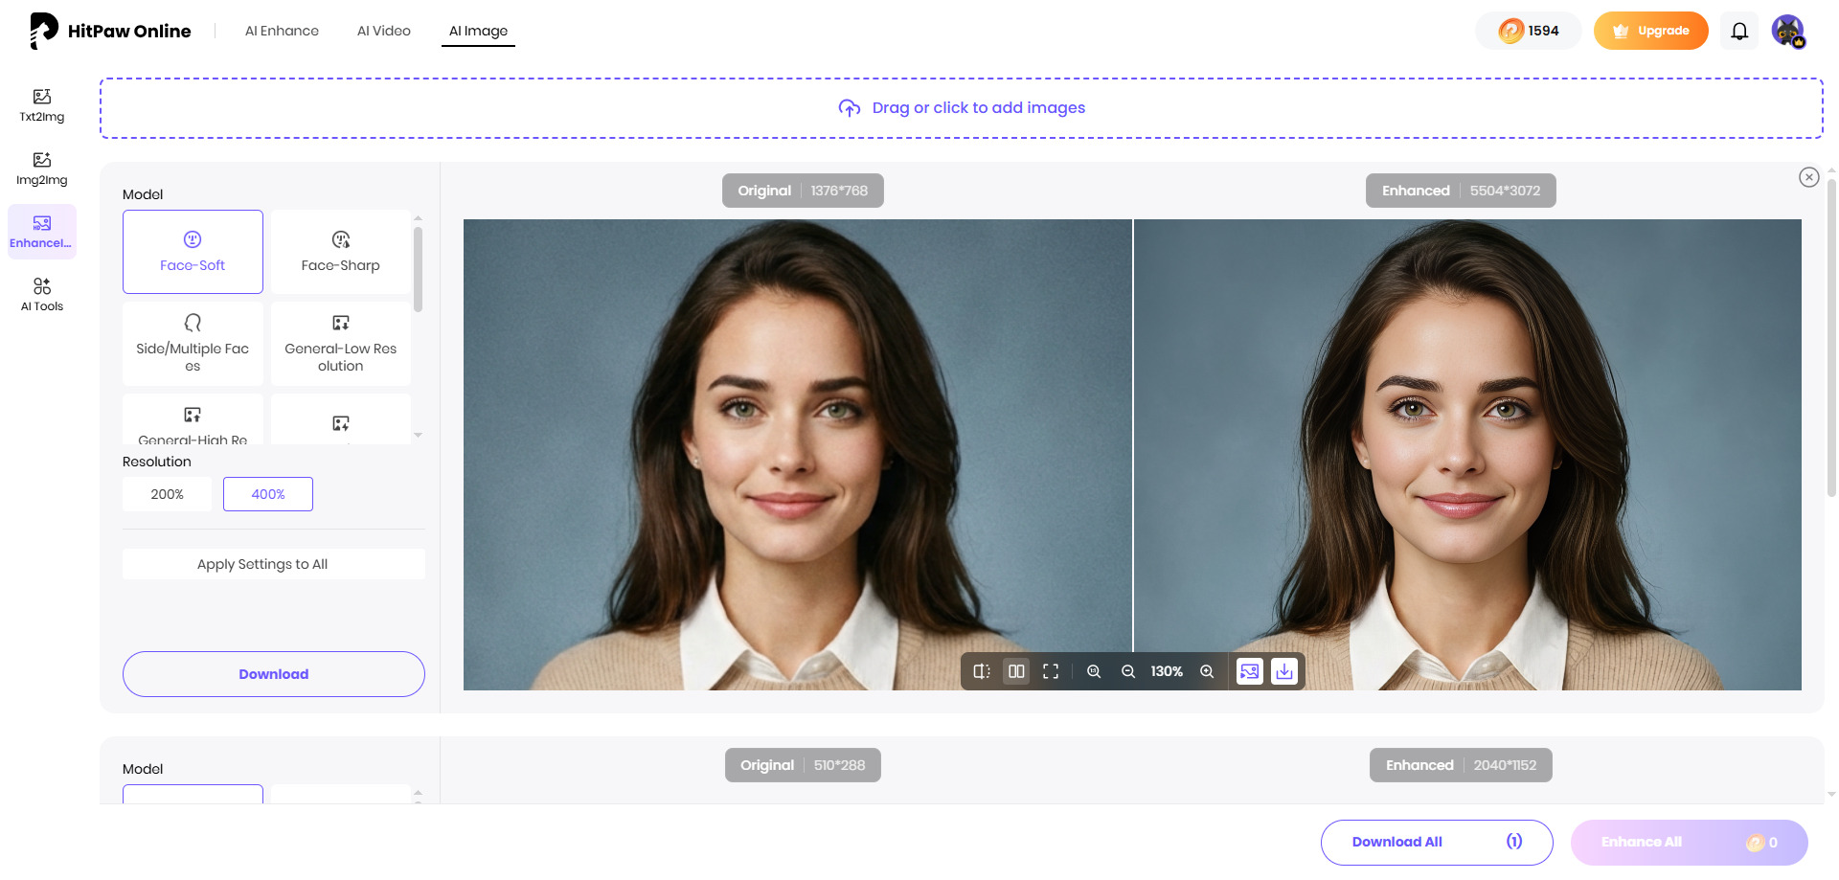The width and height of the screenshot is (1839, 880).
Task: Select the Face-Sharp model
Action: click(340, 251)
